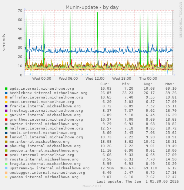
Task: Click the dark purple frankie legend swatch
Action: pos(6,106)
